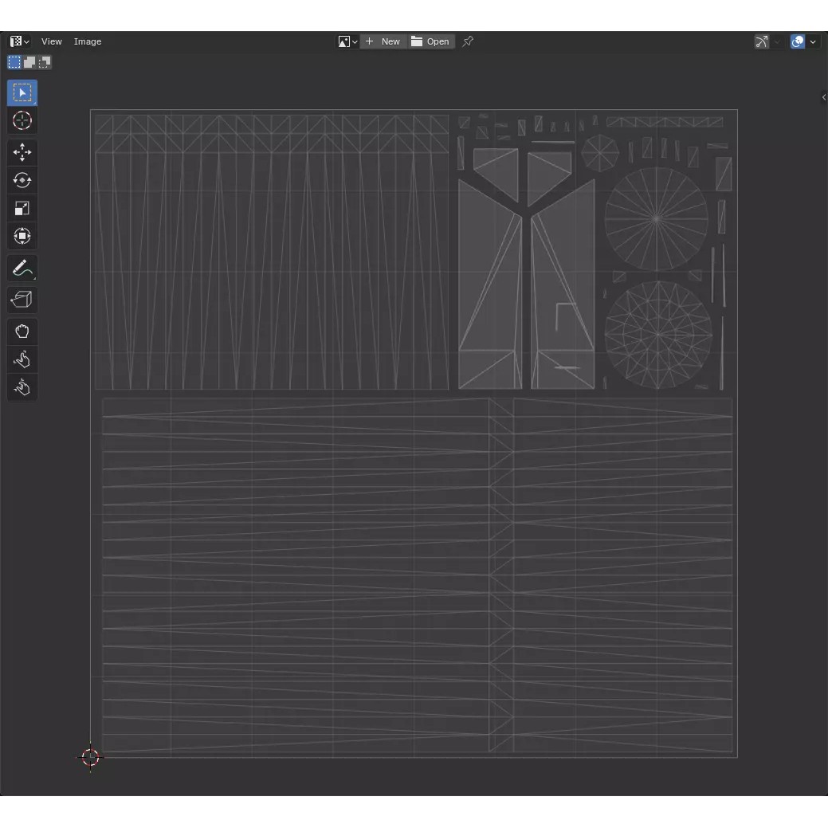Toggle Show Gizmo button

[762, 41]
